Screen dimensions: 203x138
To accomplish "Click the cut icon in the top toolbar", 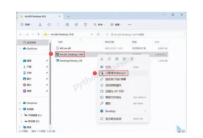I will [40, 24].
